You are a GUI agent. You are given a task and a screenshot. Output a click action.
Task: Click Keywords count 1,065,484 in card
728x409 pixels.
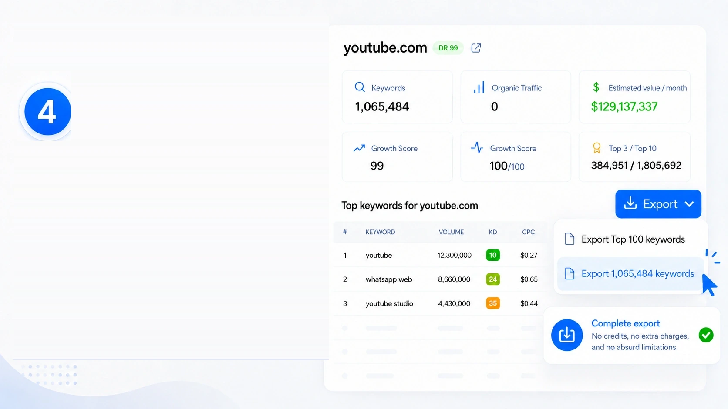pos(382,107)
